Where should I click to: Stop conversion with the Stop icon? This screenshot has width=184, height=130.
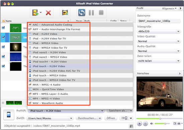101,12
